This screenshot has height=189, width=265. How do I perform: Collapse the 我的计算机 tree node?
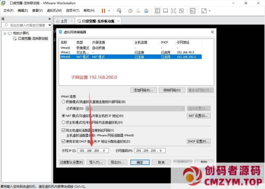(x=5, y=33)
